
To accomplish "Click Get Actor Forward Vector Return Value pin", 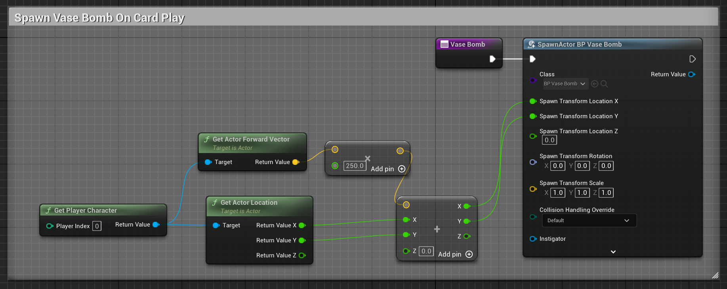I will tap(296, 162).
